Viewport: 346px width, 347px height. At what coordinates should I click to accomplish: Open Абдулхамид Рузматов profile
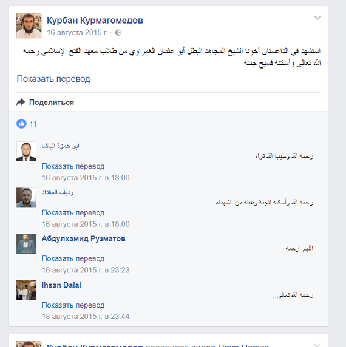pyautogui.click(x=83, y=238)
